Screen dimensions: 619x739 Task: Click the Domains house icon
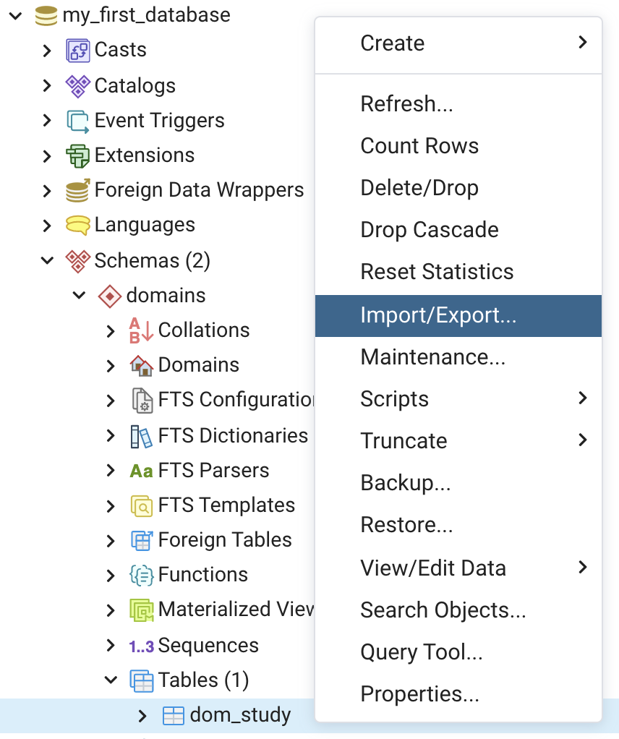[x=141, y=365]
